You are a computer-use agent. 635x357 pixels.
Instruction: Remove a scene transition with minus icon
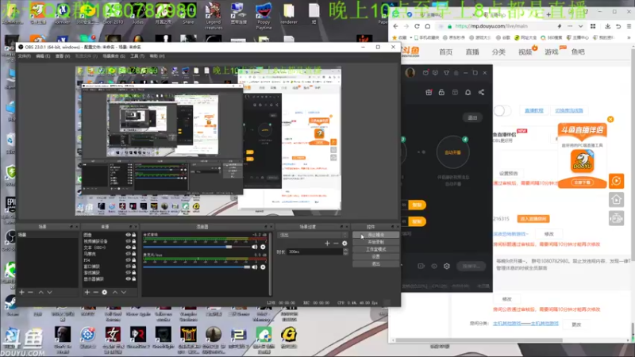[x=336, y=244]
